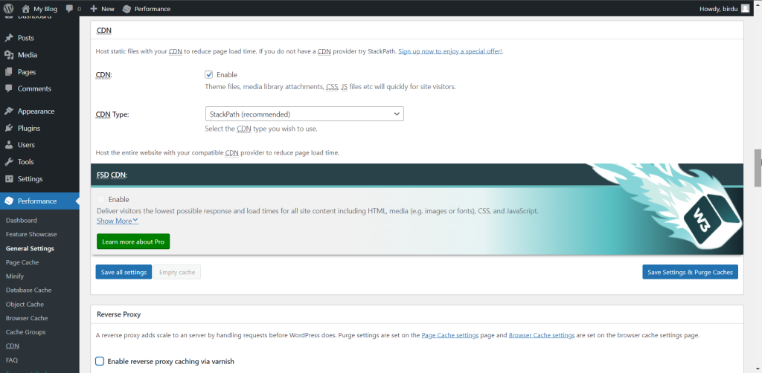The height and width of the screenshot is (373, 762).
Task: Open the comments bubble icon in admin bar
Action: point(69,8)
